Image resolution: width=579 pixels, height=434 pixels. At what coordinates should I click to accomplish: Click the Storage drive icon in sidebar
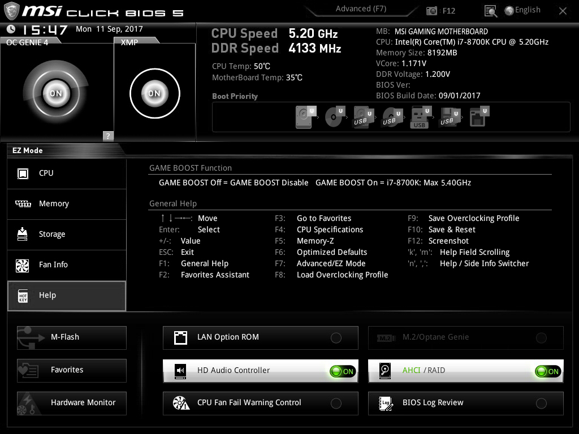23,234
